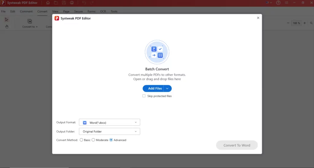Open the Forms menu
Screen dimensions: 314x168
coord(91,11)
